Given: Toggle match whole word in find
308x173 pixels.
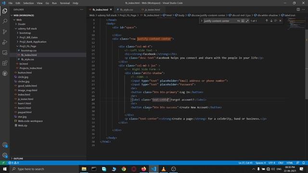Looking at the screenshot, I should (243, 21).
